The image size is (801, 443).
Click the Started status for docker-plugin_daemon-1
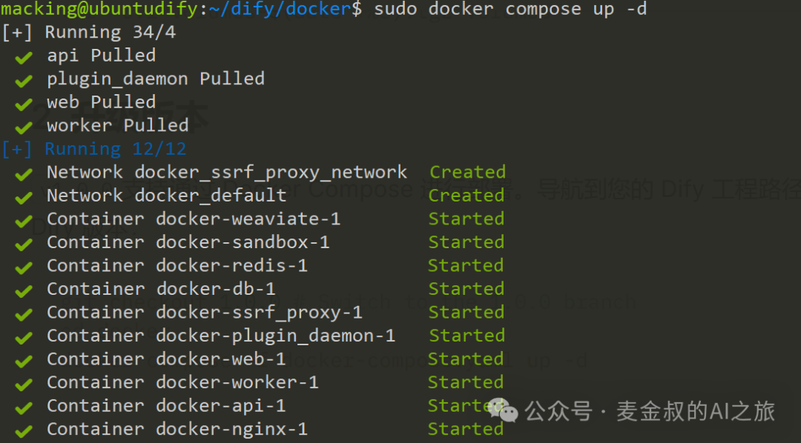coord(467,336)
